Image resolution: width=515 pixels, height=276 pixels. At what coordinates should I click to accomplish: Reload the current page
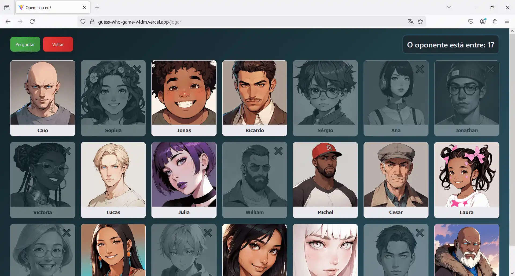(x=32, y=21)
